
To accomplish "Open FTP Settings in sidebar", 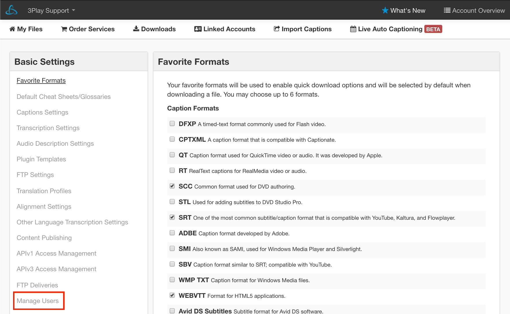I will pos(35,175).
